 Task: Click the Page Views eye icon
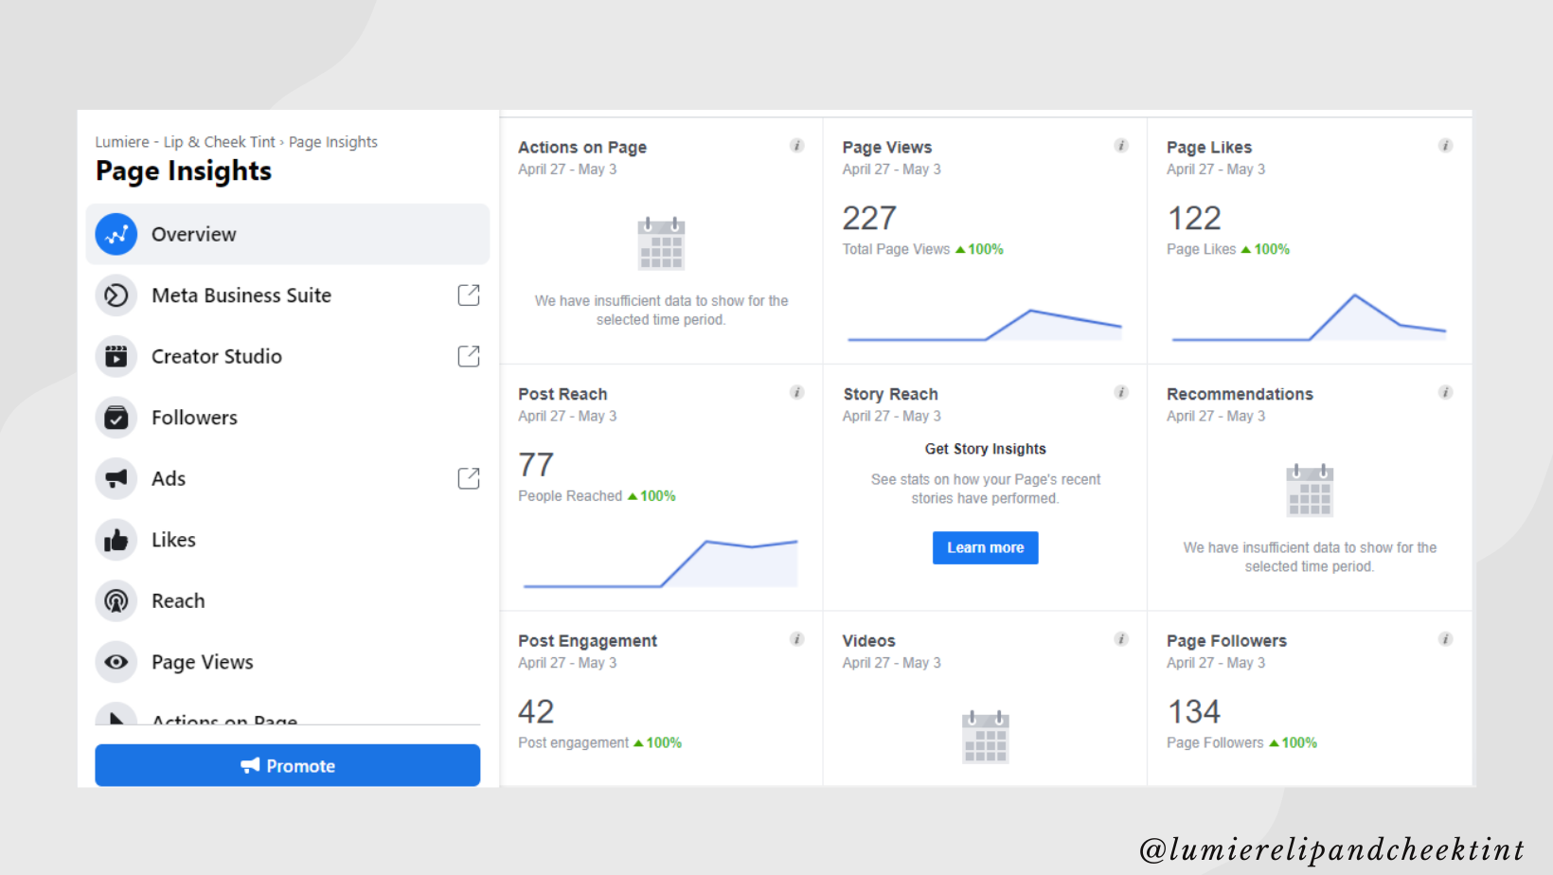point(116,662)
